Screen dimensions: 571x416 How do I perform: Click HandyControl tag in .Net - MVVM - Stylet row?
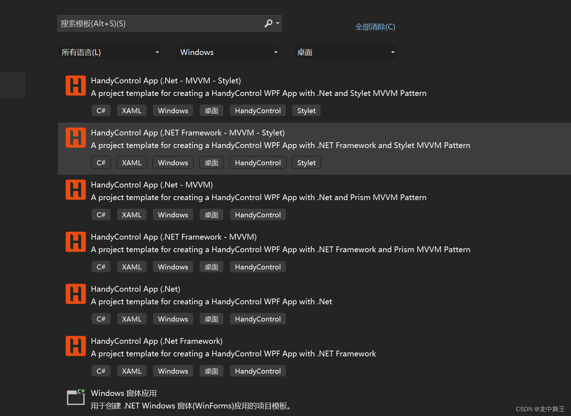258,111
